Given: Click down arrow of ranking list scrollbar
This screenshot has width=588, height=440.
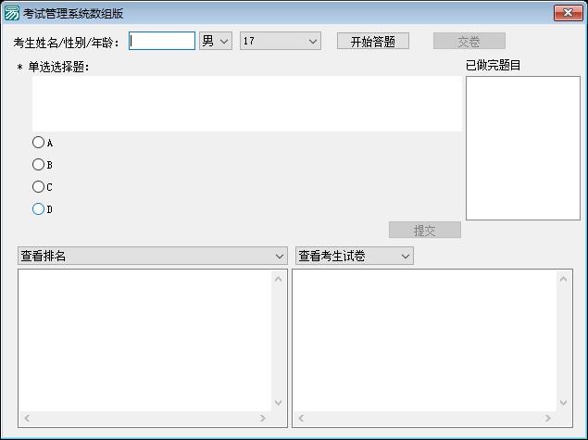Looking at the screenshot, I should pyautogui.click(x=278, y=403).
